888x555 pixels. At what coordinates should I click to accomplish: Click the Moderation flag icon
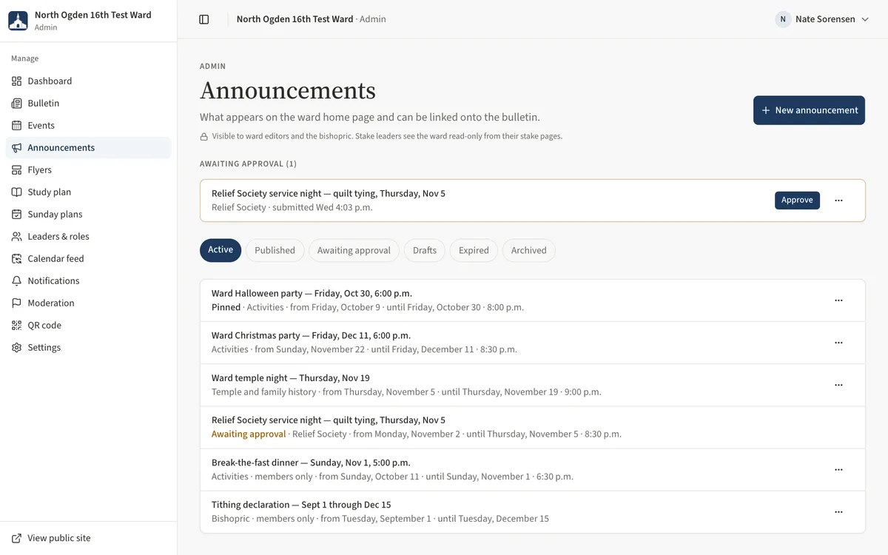click(16, 303)
